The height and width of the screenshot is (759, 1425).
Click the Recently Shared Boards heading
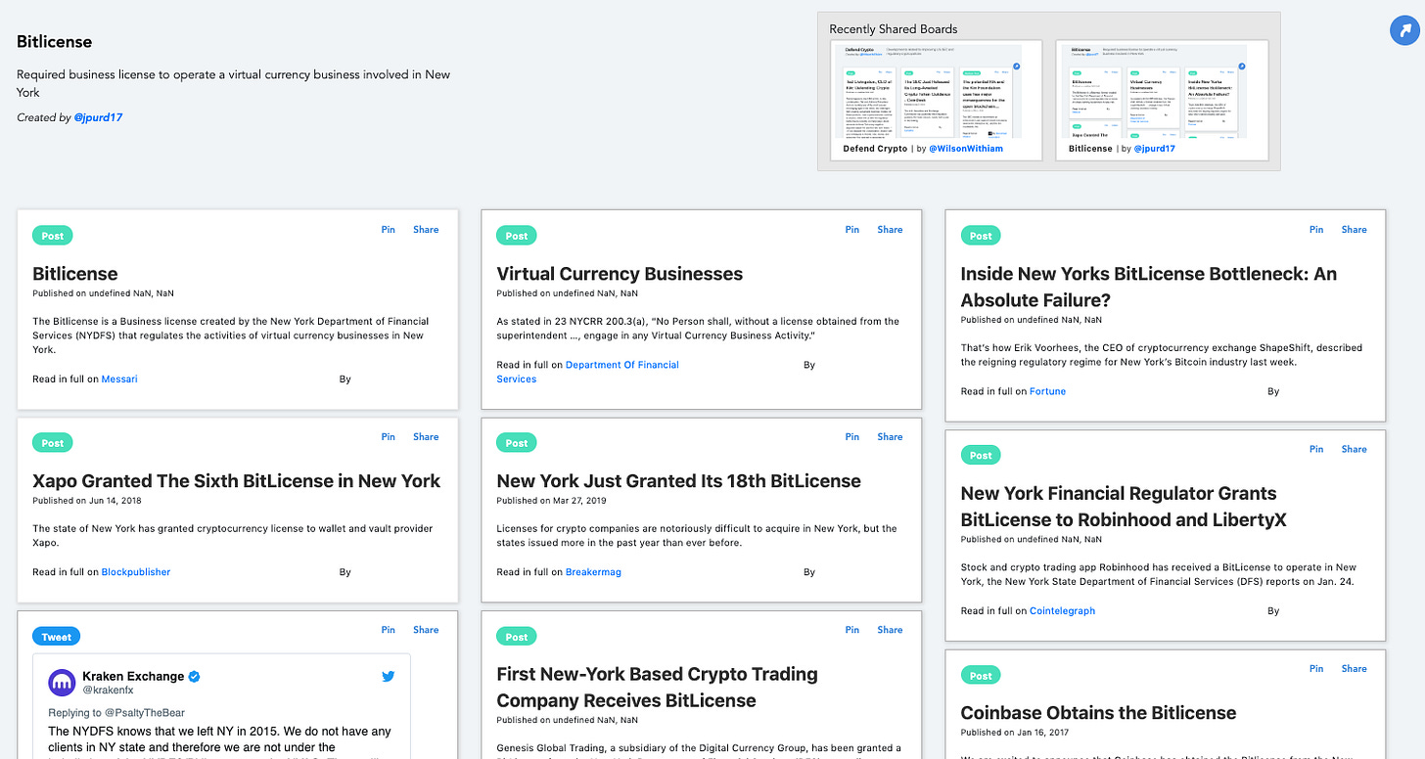[x=894, y=29]
